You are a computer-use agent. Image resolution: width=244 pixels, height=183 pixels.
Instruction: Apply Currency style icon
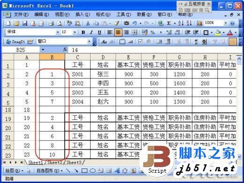click(x=145, y=32)
